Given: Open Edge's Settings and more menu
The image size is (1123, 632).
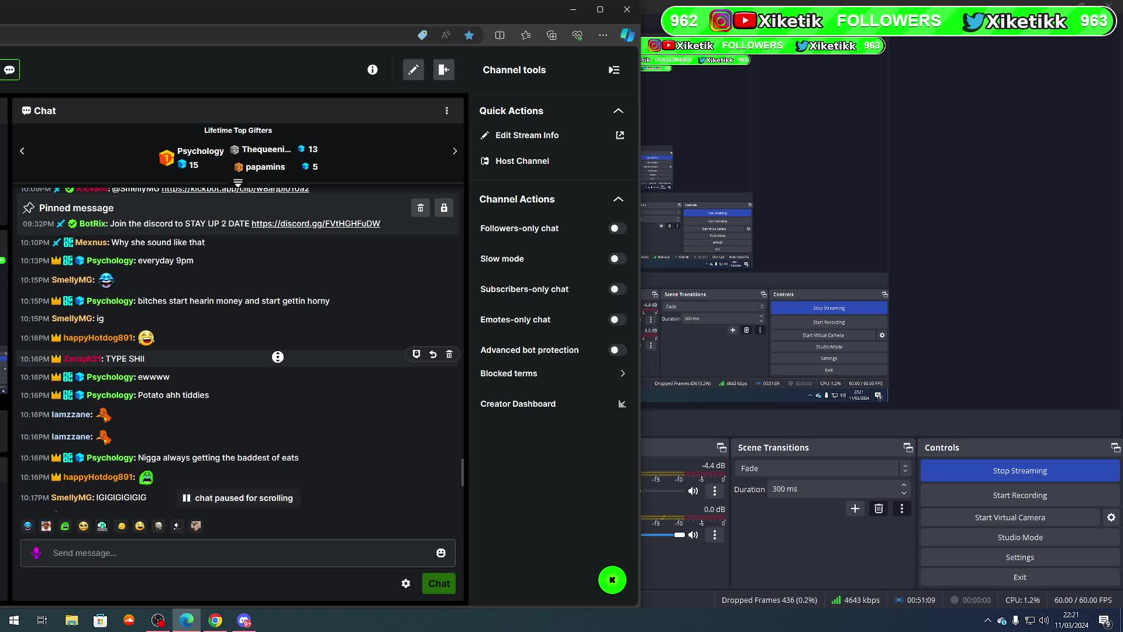Looking at the screenshot, I should pos(603,35).
